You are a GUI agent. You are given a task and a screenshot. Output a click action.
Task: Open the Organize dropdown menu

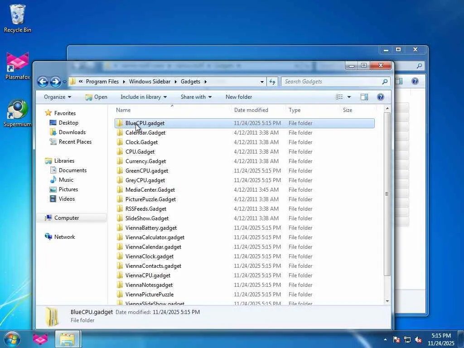pyautogui.click(x=58, y=97)
